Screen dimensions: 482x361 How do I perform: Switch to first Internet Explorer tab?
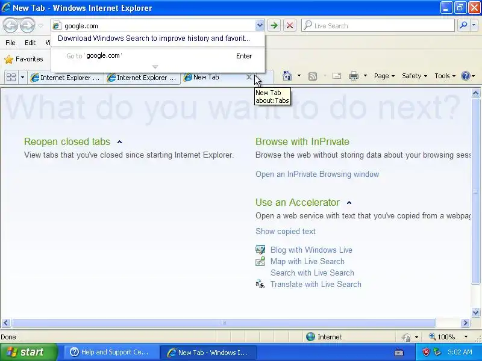66,78
